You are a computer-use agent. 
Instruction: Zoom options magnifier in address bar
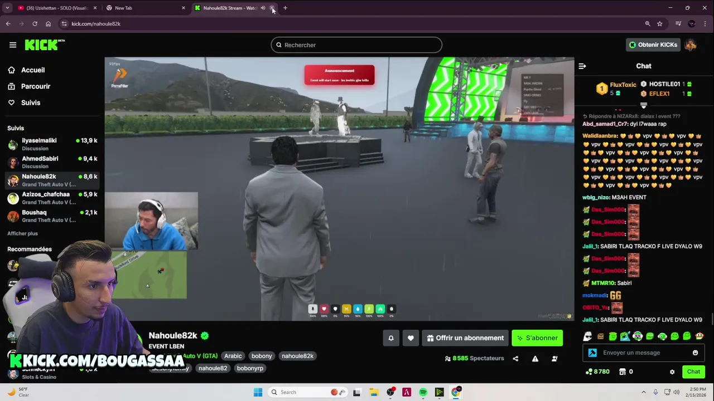[648, 24]
